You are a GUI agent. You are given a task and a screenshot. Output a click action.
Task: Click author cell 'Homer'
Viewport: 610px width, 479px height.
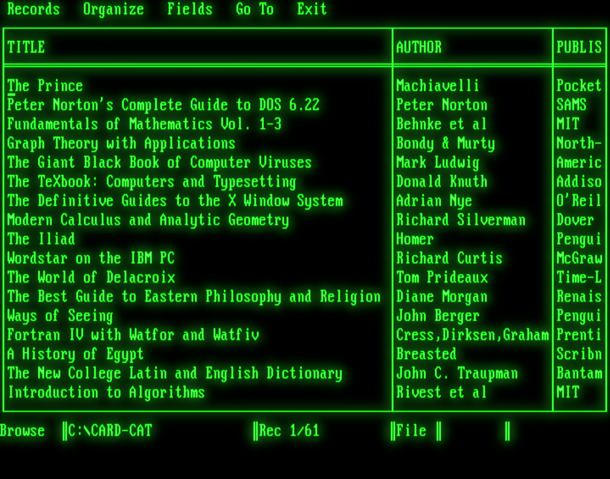tap(415, 239)
